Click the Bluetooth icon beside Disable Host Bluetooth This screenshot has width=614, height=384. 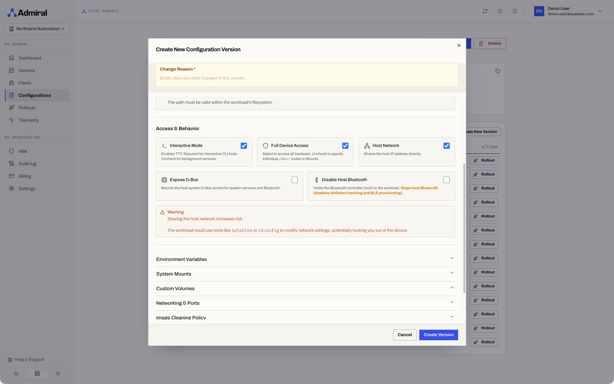[x=316, y=180]
